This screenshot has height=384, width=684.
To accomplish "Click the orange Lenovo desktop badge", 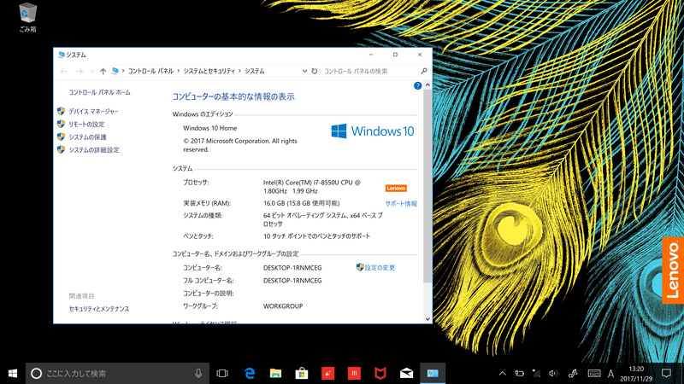I will click(x=673, y=270).
